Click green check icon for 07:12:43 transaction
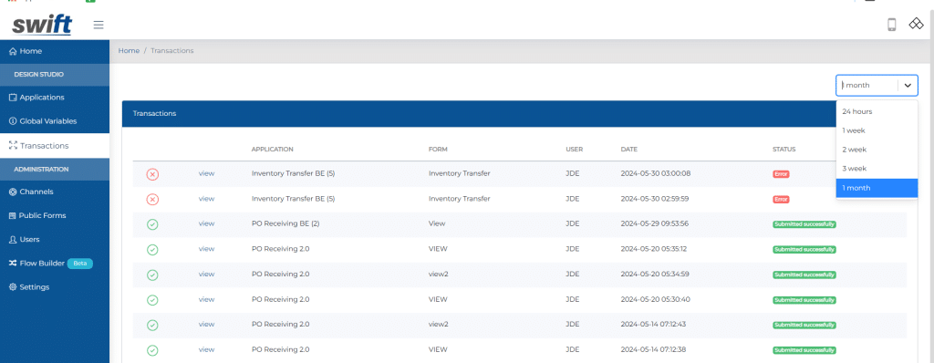934x363 pixels. point(152,325)
